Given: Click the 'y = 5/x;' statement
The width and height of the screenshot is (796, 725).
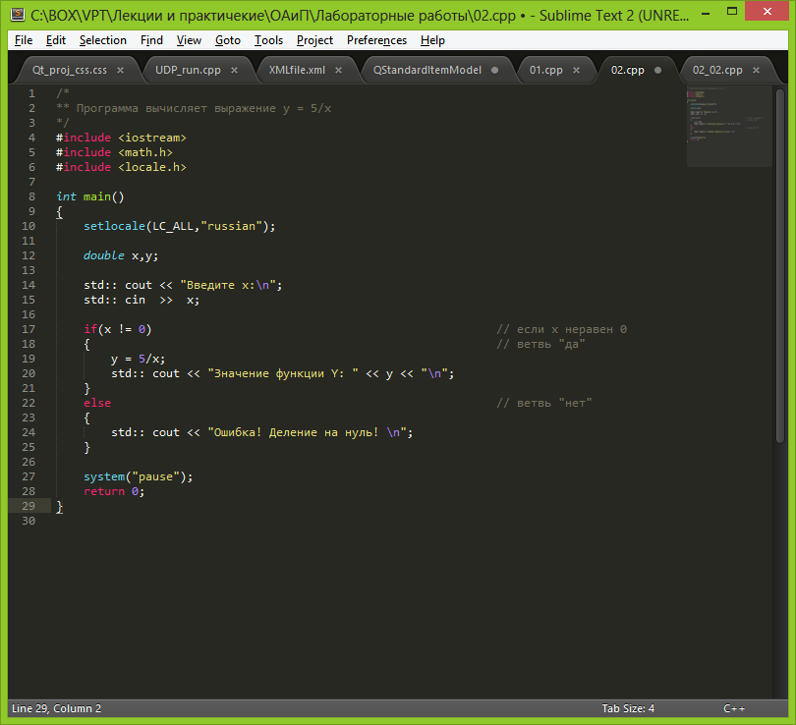Looking at the screenshot, I should [x=139, y=359].
